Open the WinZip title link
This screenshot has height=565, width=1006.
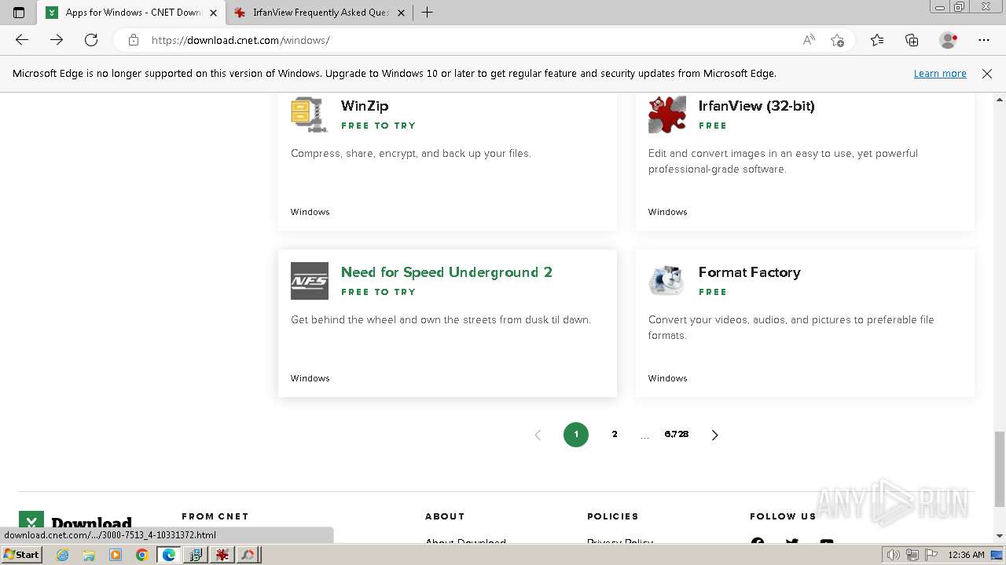[x=365, y=106]
